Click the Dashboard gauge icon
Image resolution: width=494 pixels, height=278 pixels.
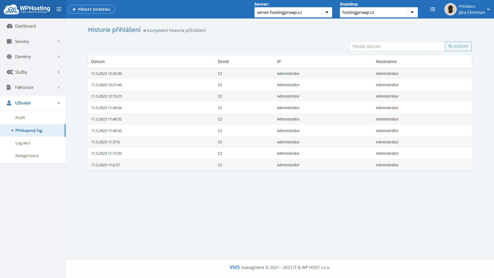coord(10,26)
